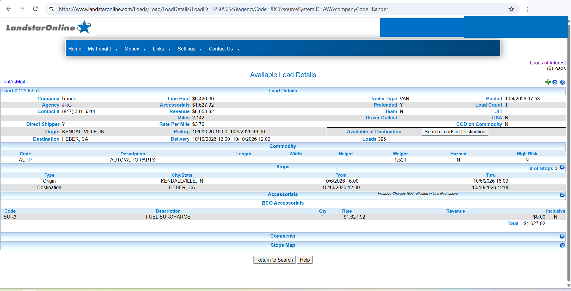Click Search Loads at Destination button

point(455,132)
